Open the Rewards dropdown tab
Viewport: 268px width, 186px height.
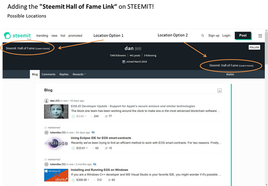(x=79, y=75)
